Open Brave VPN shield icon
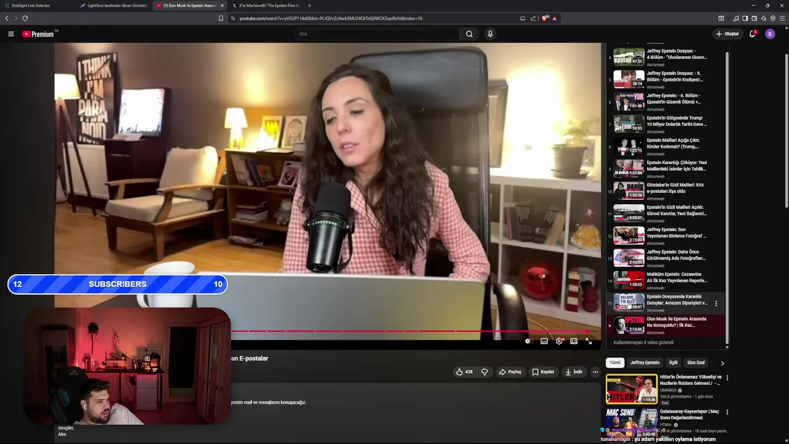This screenshot has width=789, height=444. coord(773,18)
